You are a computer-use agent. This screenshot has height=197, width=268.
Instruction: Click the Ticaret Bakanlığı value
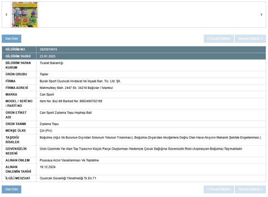pos(51,63)
